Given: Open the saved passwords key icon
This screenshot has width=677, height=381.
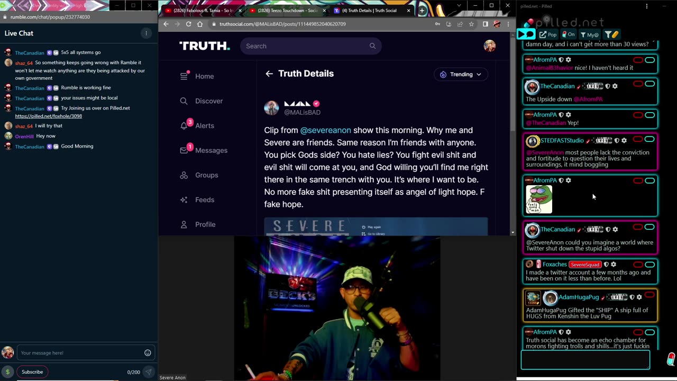Looking at the screenshot, I should coord(437,24).
